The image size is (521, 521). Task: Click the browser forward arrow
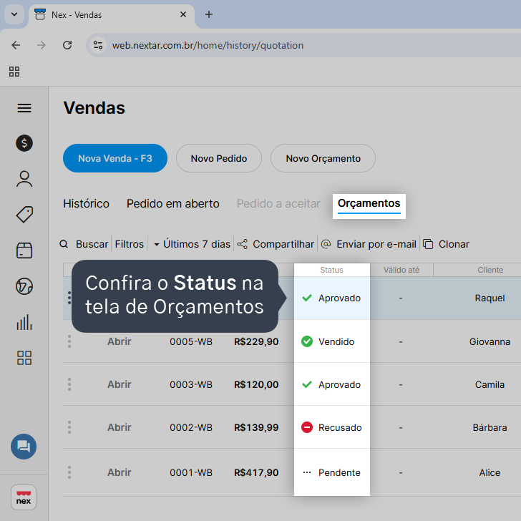point(42,45)
